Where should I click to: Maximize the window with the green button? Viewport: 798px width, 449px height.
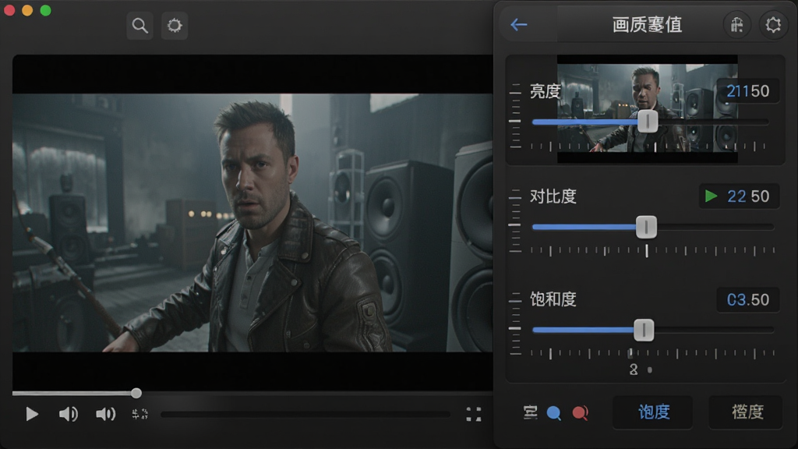(45, 10)
